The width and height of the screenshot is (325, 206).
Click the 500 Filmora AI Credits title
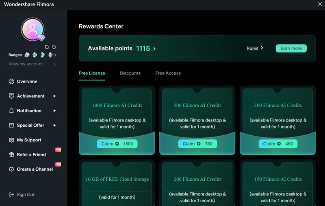point(197,105)
